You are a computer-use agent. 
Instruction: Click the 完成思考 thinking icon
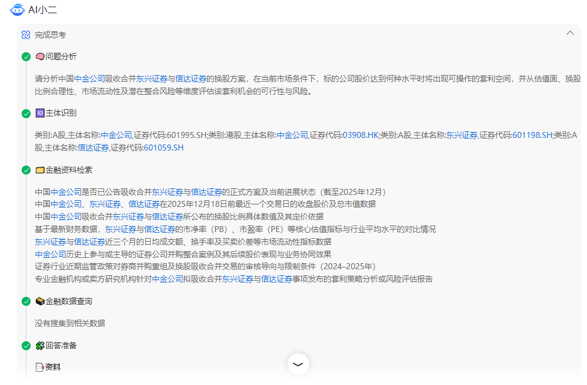coord(26,35)
